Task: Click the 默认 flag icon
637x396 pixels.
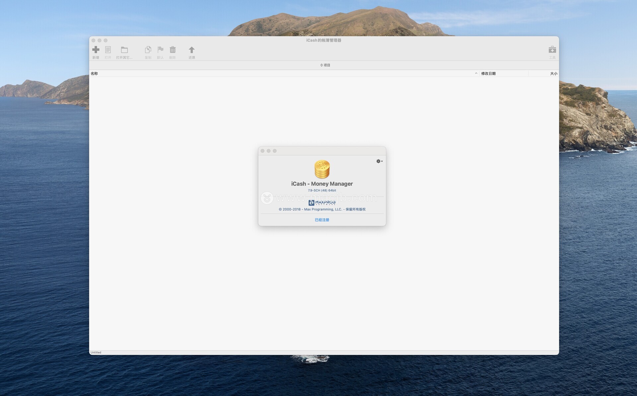Action: [160, 50]
